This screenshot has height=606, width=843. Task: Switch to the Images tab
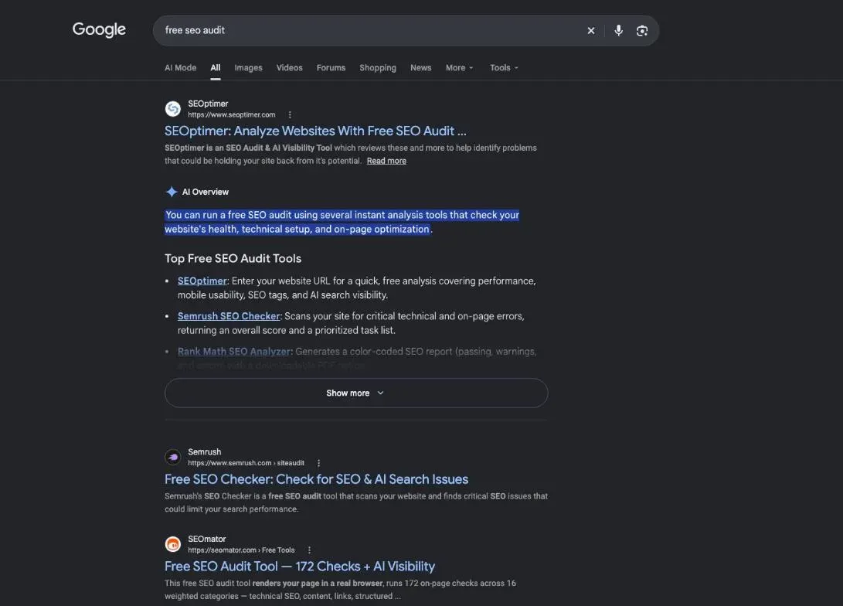pyautogui.click(x=248, y=68)
